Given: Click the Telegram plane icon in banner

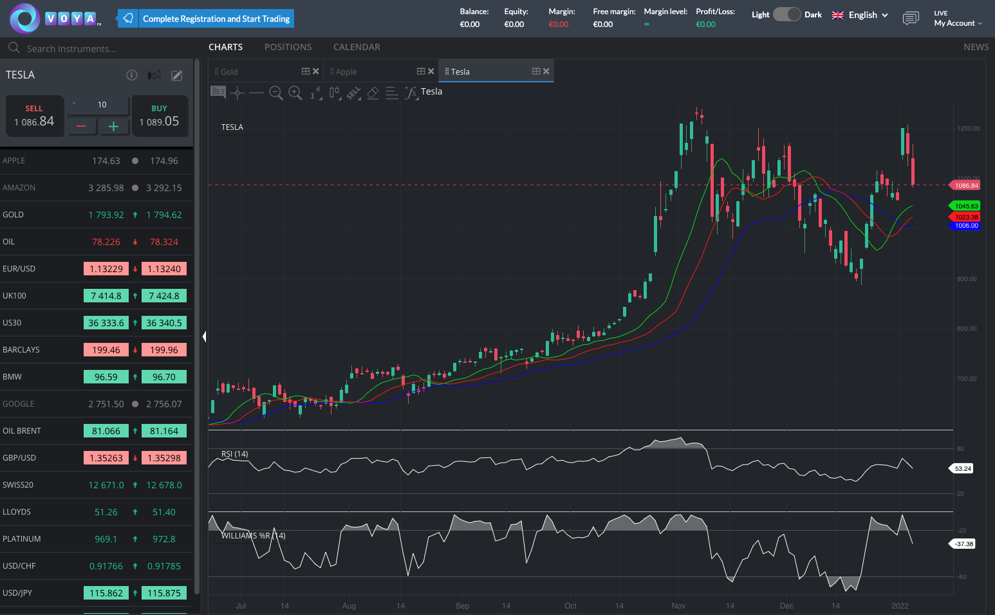Looking at the screenshot, I should click(128, 19).
